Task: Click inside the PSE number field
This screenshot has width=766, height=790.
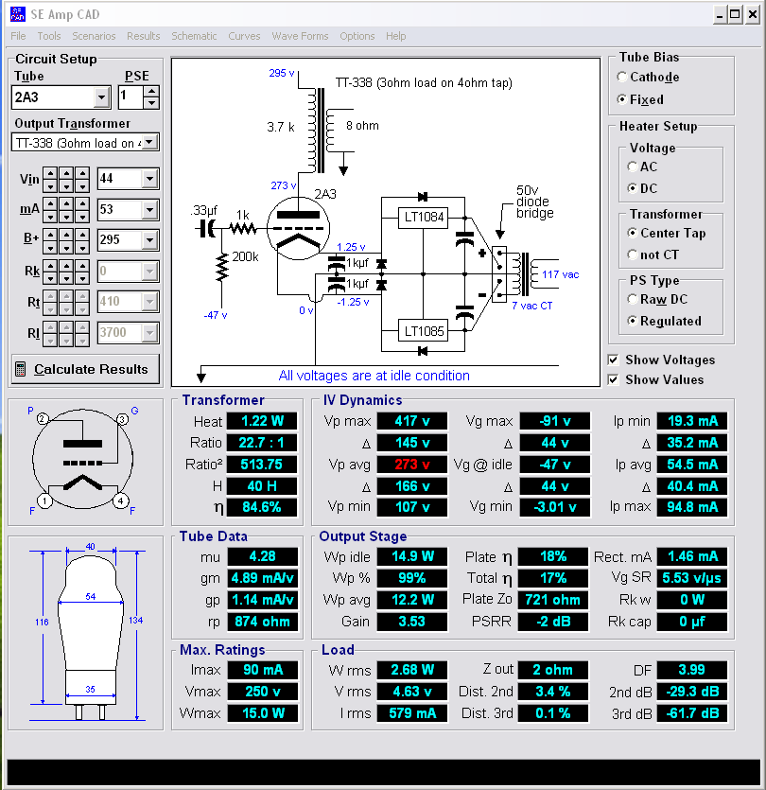Action: (x=131, y=97)
